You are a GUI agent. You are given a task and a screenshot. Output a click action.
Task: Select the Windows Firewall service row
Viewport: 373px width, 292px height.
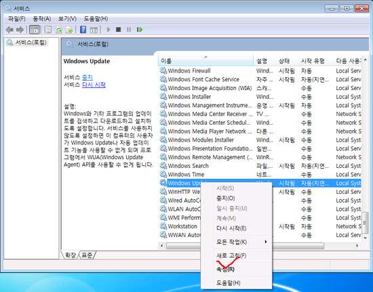[x=260, y=70]
